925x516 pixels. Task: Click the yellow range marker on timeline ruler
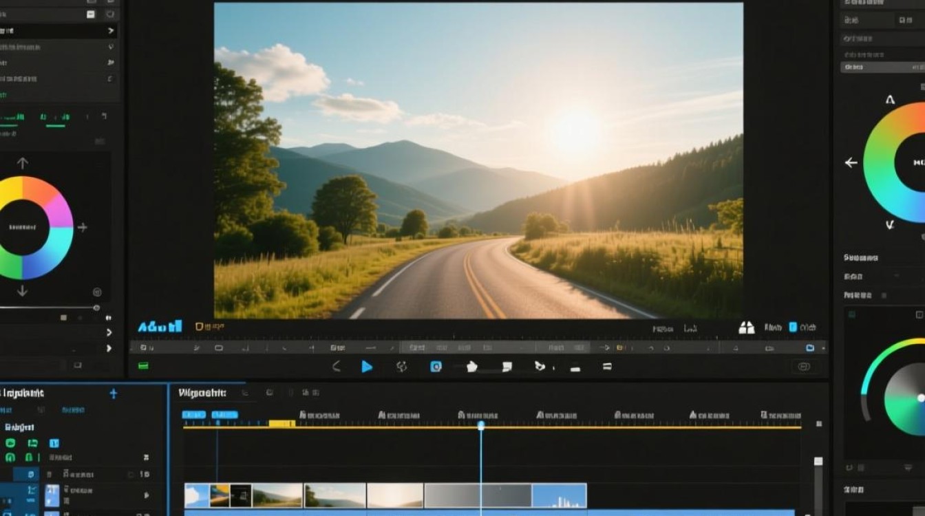[281, 424]
